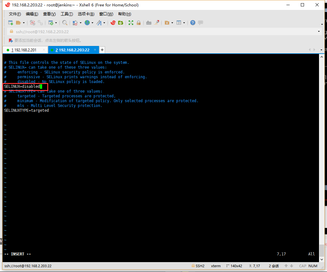The height and width of the screenshot is (272, 327).
Task: Click the New Session toolbar icon
Action: pyautogui.click(x=11, y=23)
